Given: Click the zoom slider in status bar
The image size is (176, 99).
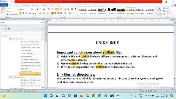Looking at the screenshot, I should tap(167, 91).
